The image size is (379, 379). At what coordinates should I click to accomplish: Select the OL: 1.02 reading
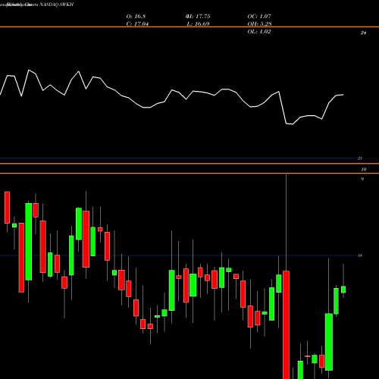point(259,31)
